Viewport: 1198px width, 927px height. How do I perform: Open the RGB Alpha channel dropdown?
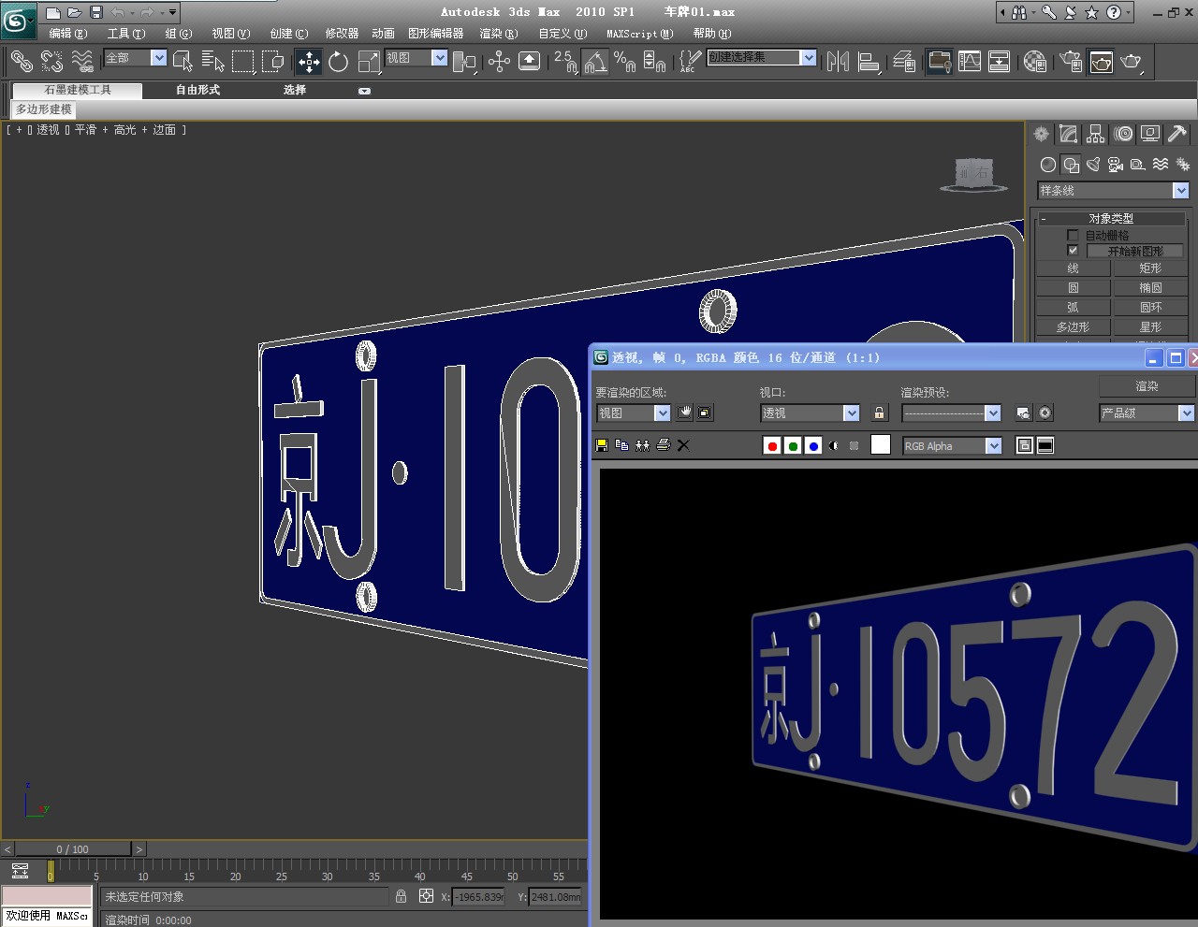click(993, 446)
